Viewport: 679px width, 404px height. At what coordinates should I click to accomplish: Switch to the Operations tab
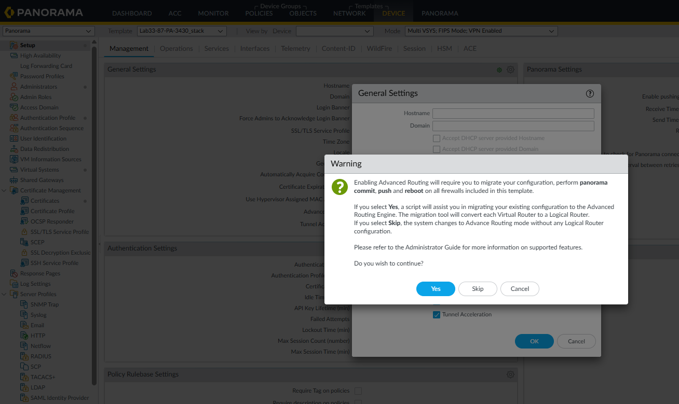tap(176, 48)
